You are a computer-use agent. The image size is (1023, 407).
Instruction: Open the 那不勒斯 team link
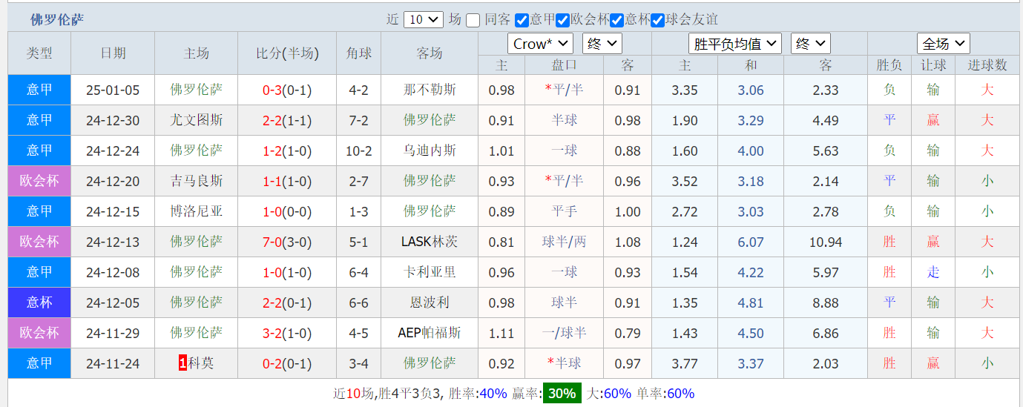pyautogui.click(x=430, y=90)
